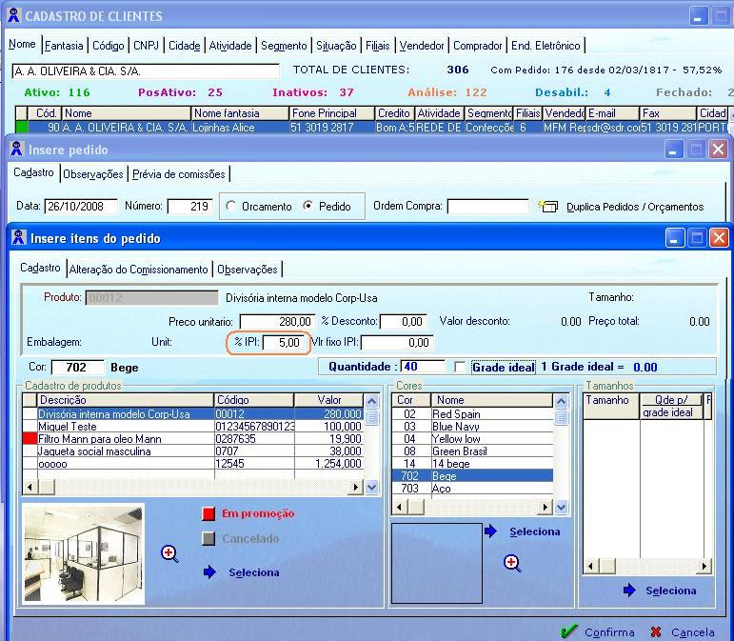Zoom the product photo with magnifier icon
This screenshot has height=641, width=734.
[169, 554]
